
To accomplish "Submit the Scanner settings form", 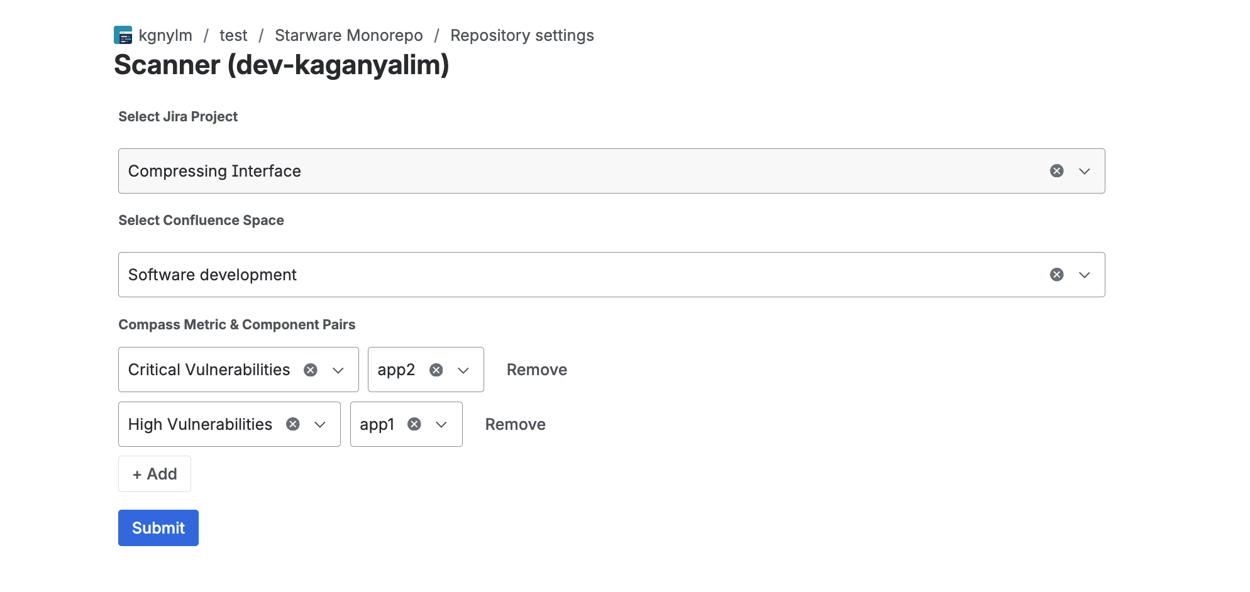I will pyautogui.click(x=158, y=528).
